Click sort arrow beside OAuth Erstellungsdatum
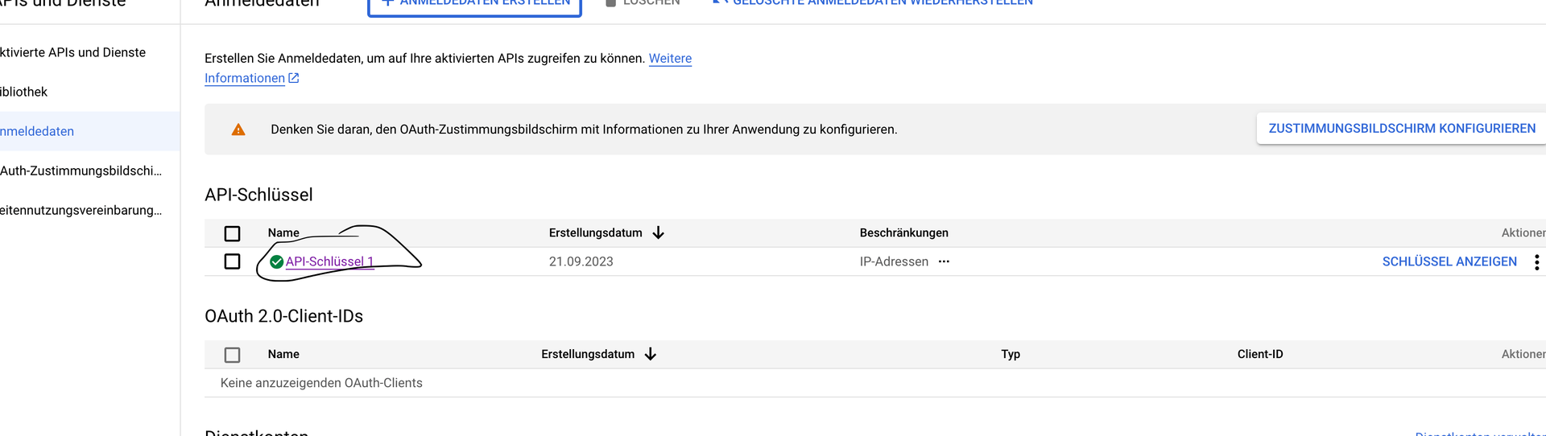Screen dimensions: 1546x436 point(651,354)
